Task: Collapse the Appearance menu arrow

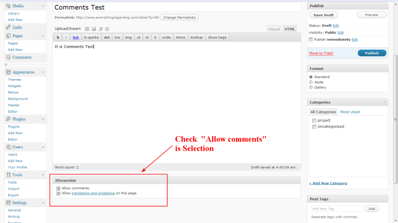Action: point(43,72)
